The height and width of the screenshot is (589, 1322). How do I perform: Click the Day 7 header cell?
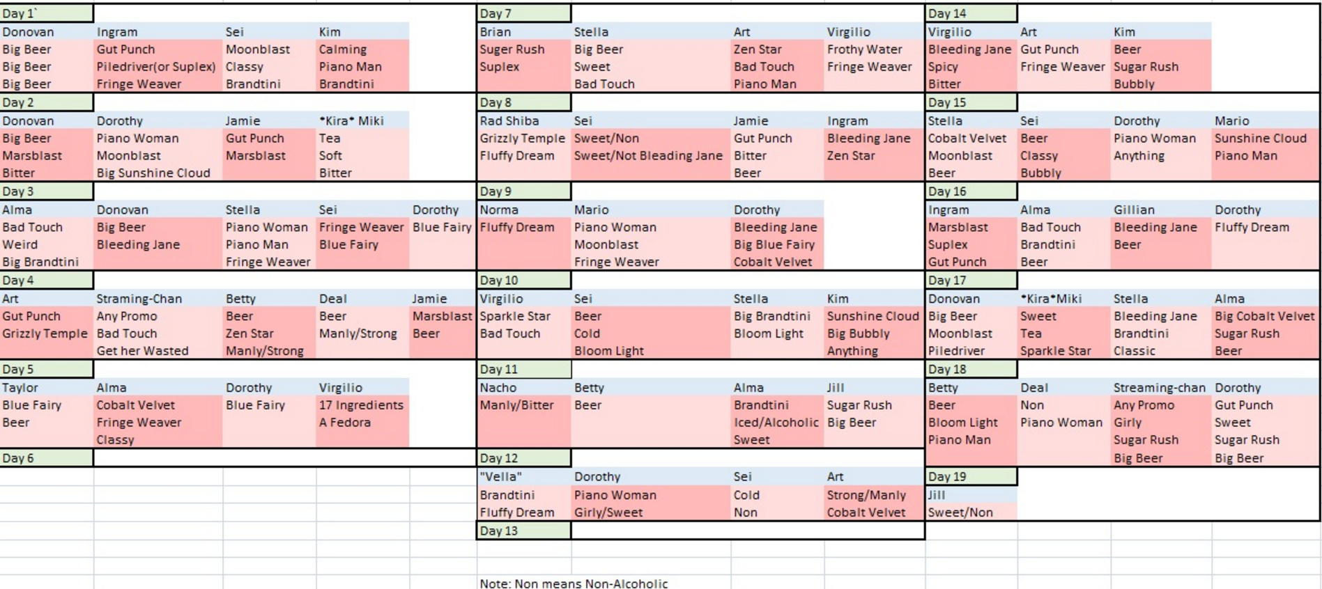(x=524, y=14)
